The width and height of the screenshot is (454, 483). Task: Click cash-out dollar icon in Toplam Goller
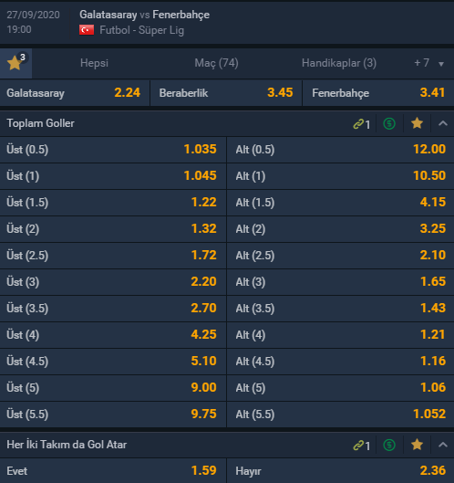pos(389,123)
